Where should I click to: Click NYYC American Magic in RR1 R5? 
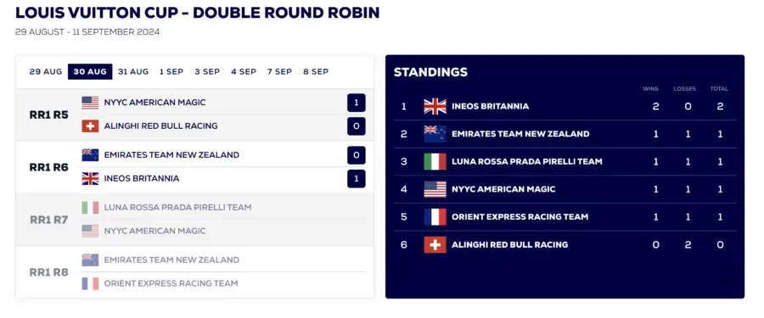point(155,103)
